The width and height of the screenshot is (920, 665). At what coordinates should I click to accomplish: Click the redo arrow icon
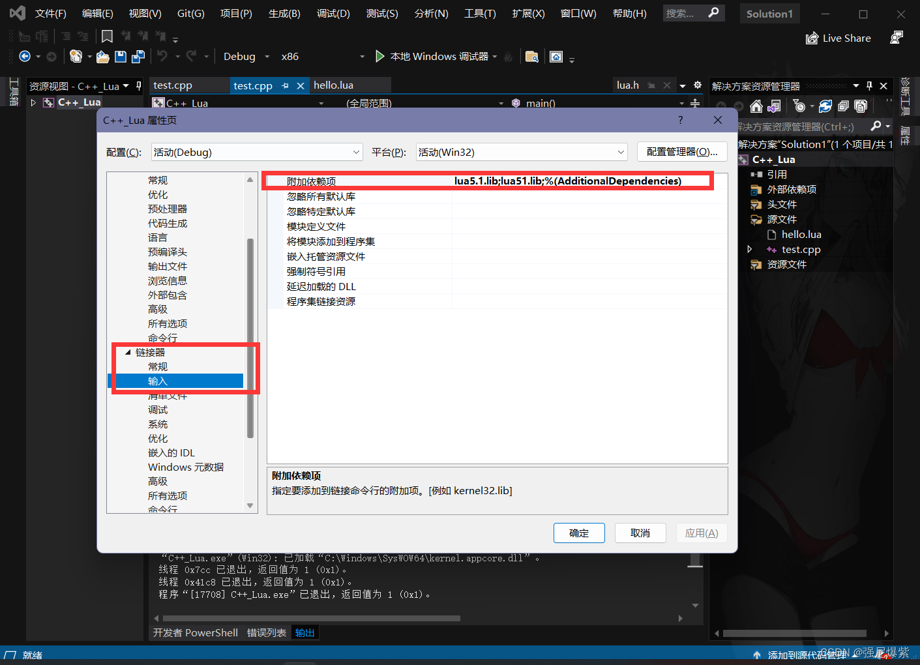[x=191, y=56]
